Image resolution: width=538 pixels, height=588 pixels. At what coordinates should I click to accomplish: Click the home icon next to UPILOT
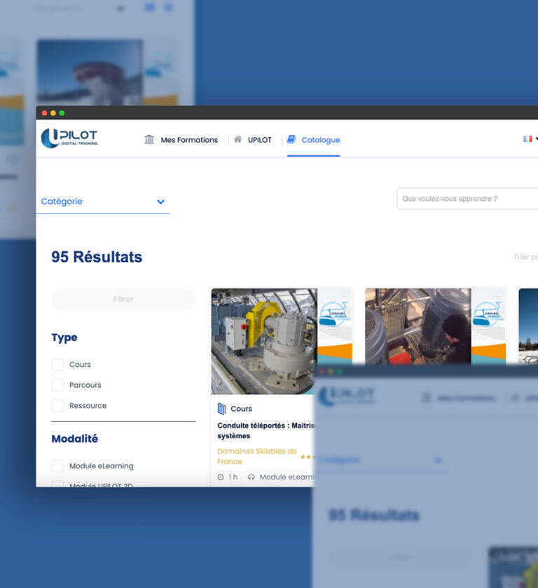(238, 139)
